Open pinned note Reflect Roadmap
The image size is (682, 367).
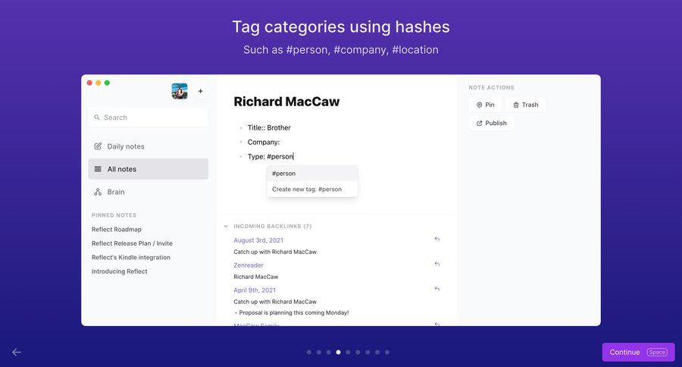117,229
